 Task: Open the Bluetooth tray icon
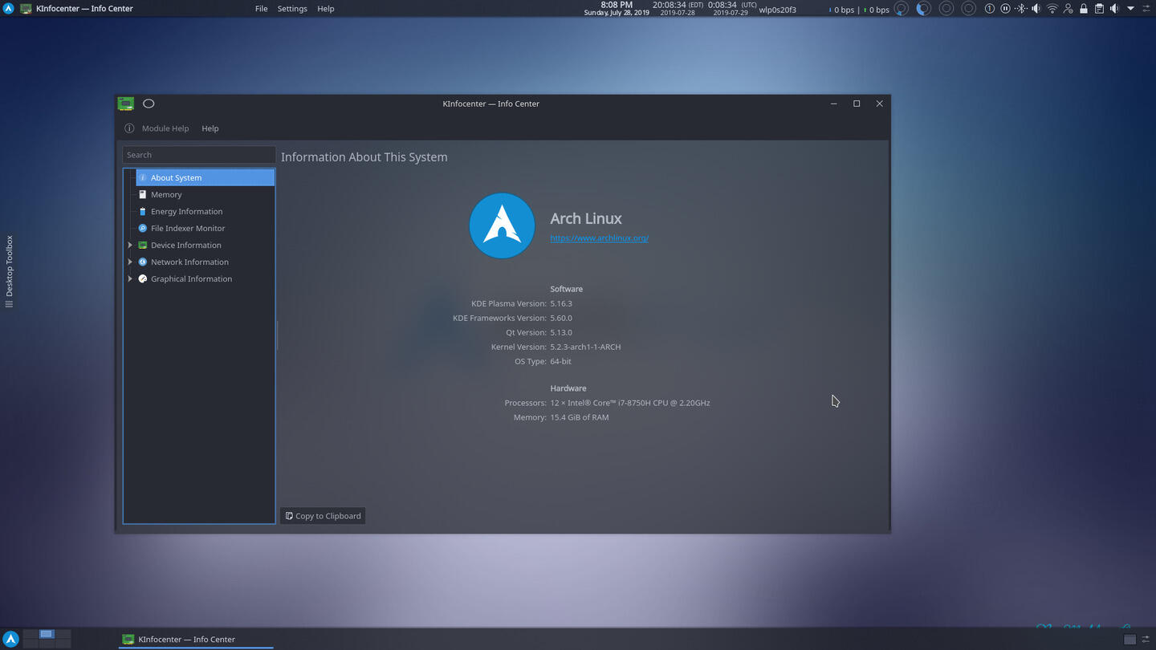click(1020, 9)
